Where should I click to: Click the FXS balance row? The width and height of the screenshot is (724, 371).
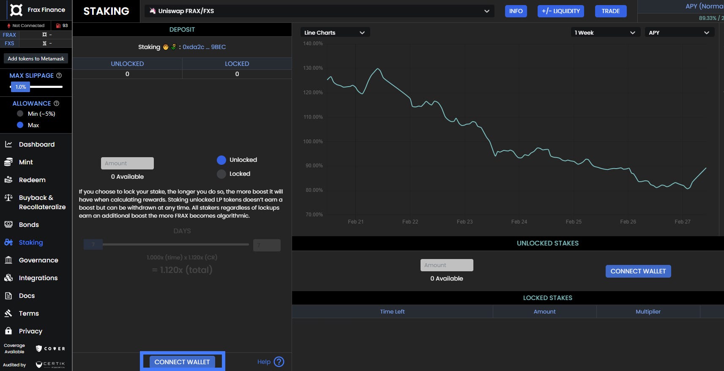tap(36, 43)
